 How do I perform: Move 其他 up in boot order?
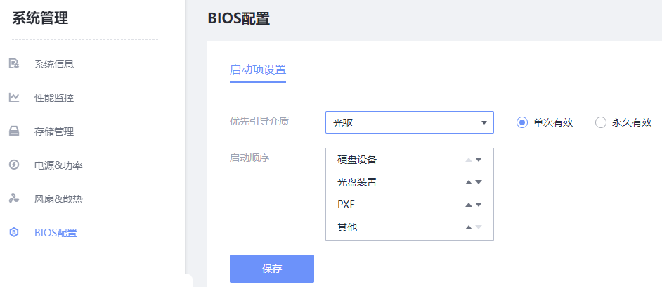click(x=469, y=227)
